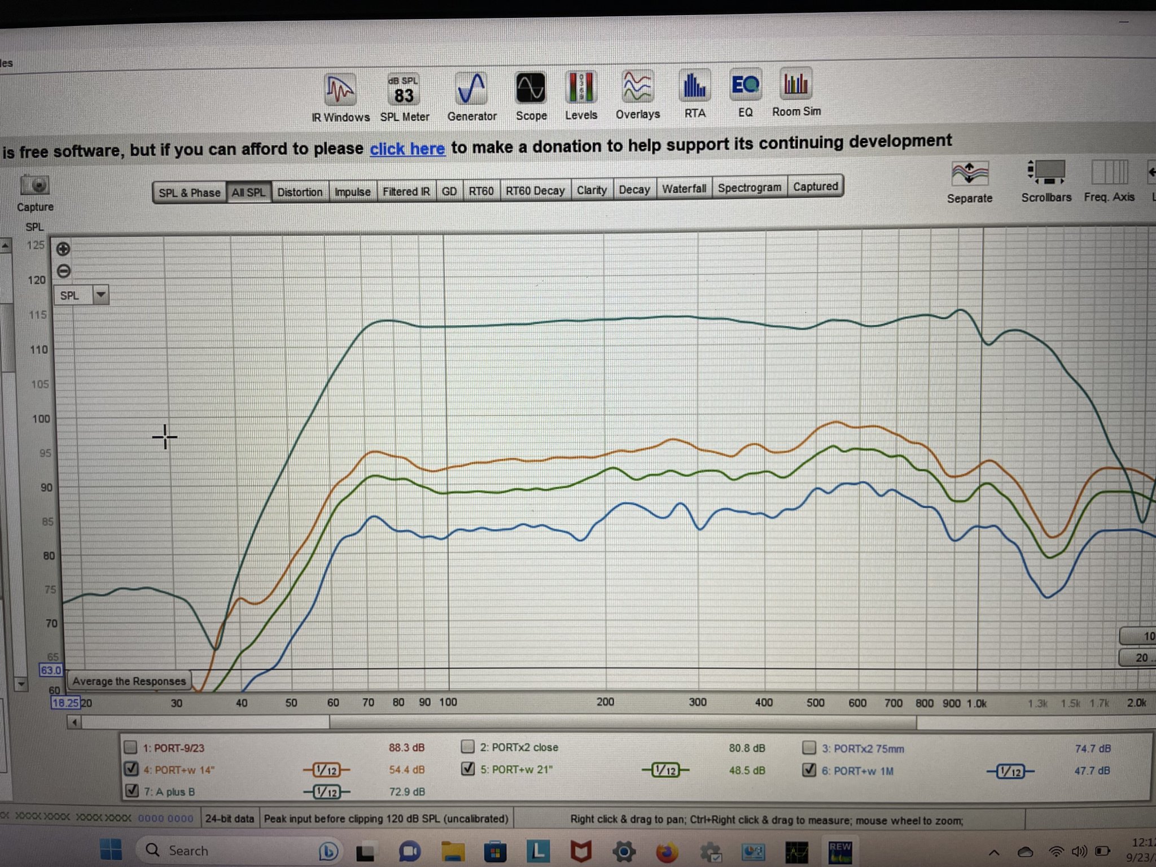The height and width of the screenshot is (867, 1156).
Task: Click 'click here' donation link
Action: pyautogui.click(x=408, y=149)
